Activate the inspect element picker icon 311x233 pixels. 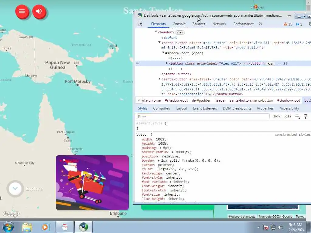(x=140, y=24)
